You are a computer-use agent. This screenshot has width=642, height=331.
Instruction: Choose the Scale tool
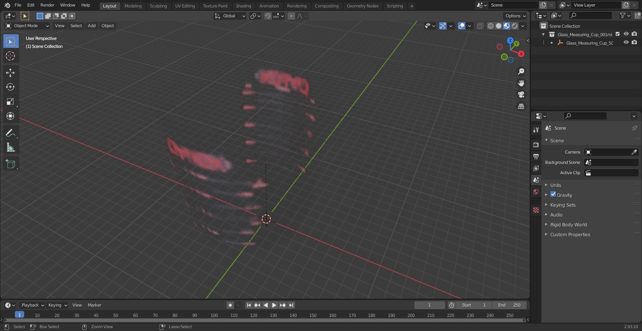point(10,101)
